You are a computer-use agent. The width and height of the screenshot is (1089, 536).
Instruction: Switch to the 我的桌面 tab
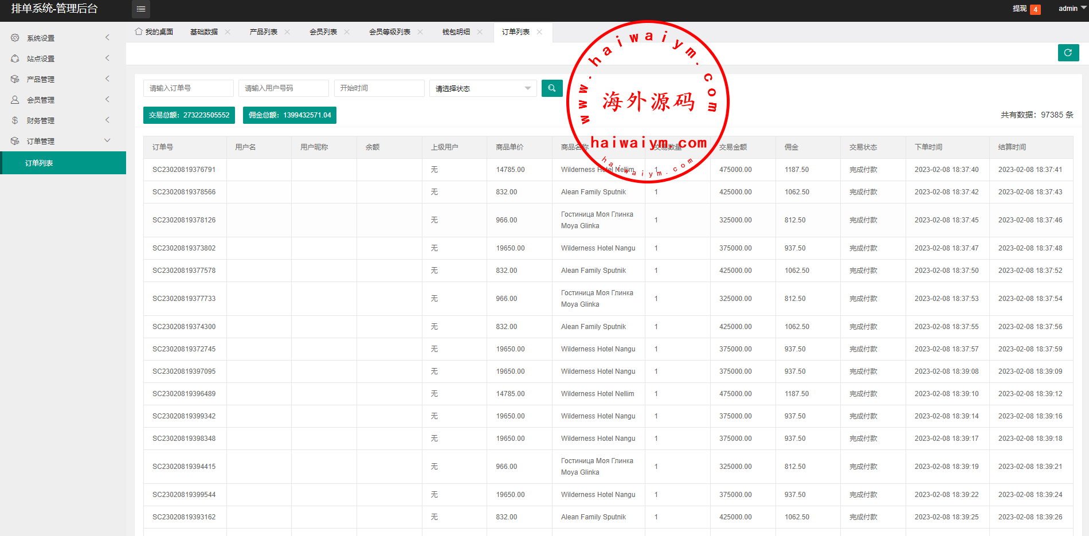click(x=154, y=32)
